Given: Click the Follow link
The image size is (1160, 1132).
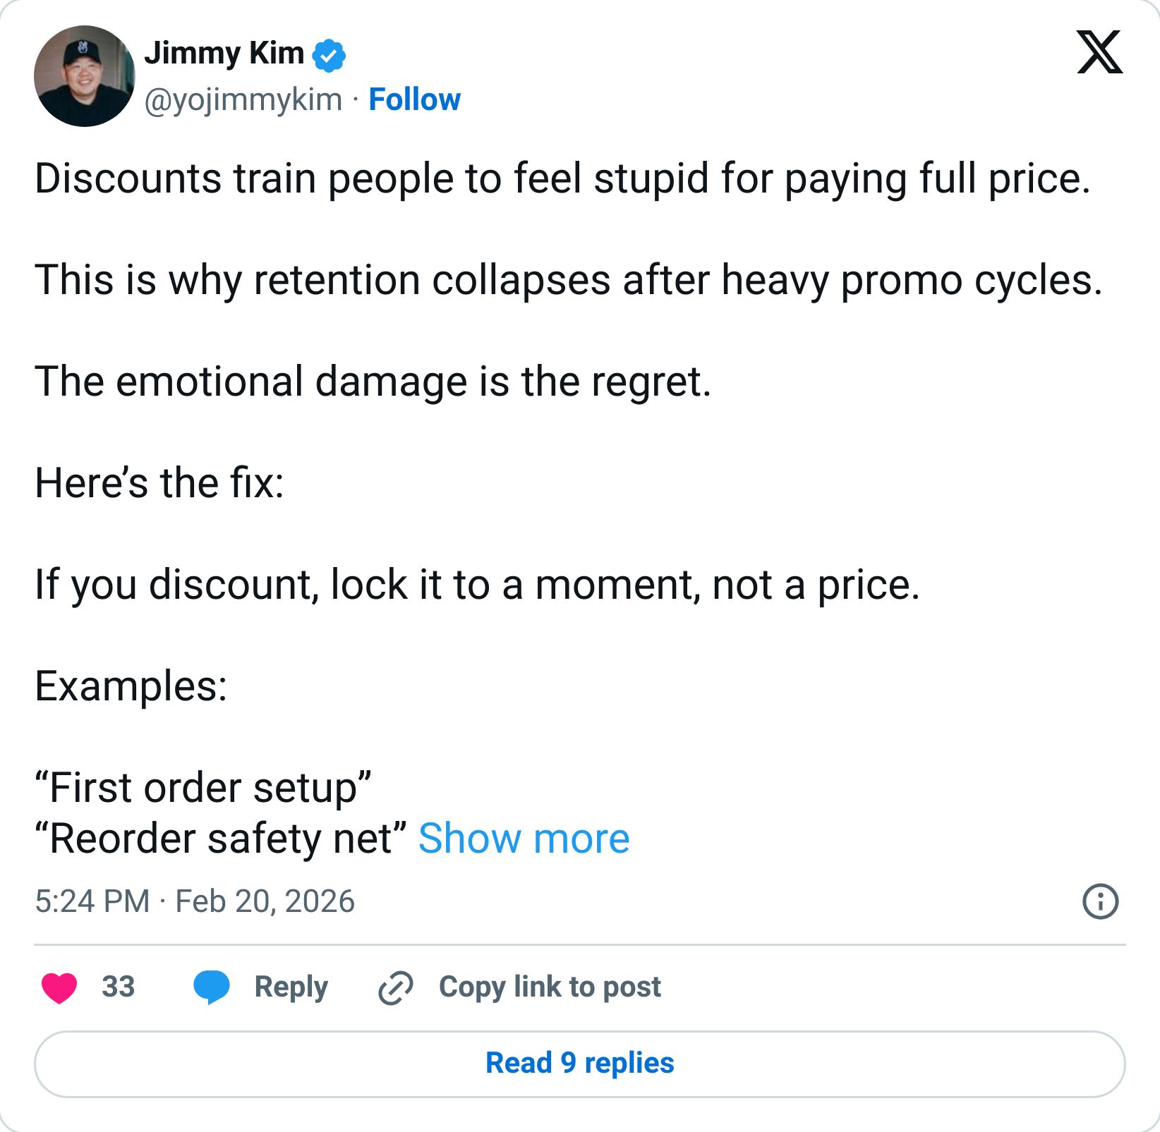Looking at the screenshot, I should (413, 99).
